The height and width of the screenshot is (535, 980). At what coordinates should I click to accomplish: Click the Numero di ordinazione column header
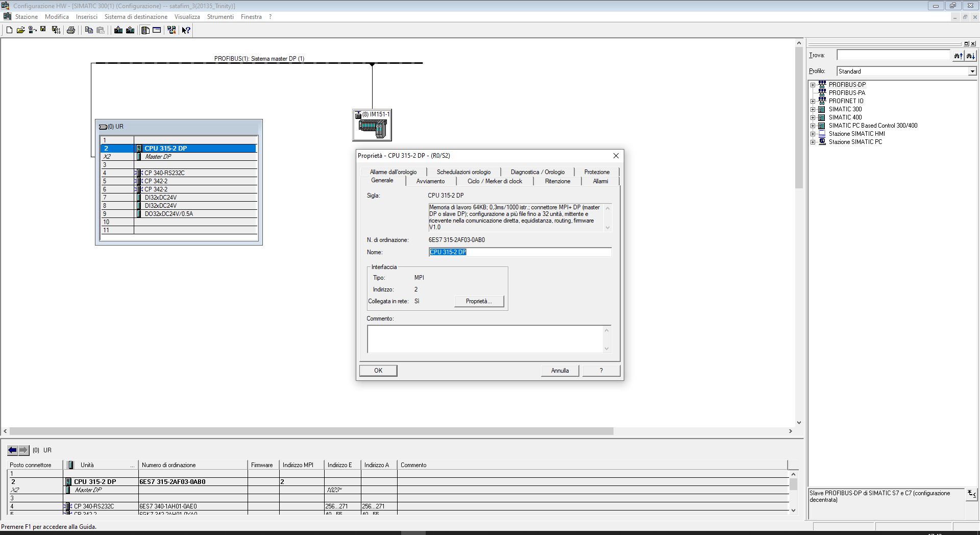[x=193, y=465]
